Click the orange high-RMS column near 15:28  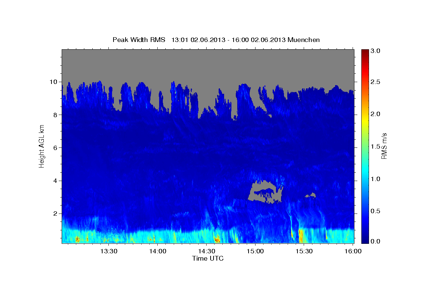(301, 235)
